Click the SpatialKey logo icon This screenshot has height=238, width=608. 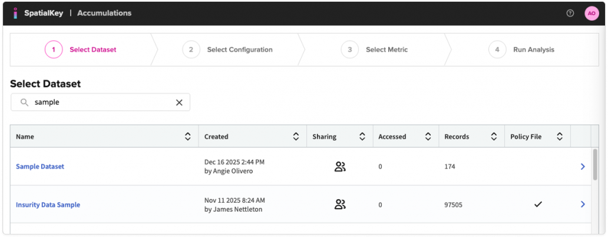[15, 13]
